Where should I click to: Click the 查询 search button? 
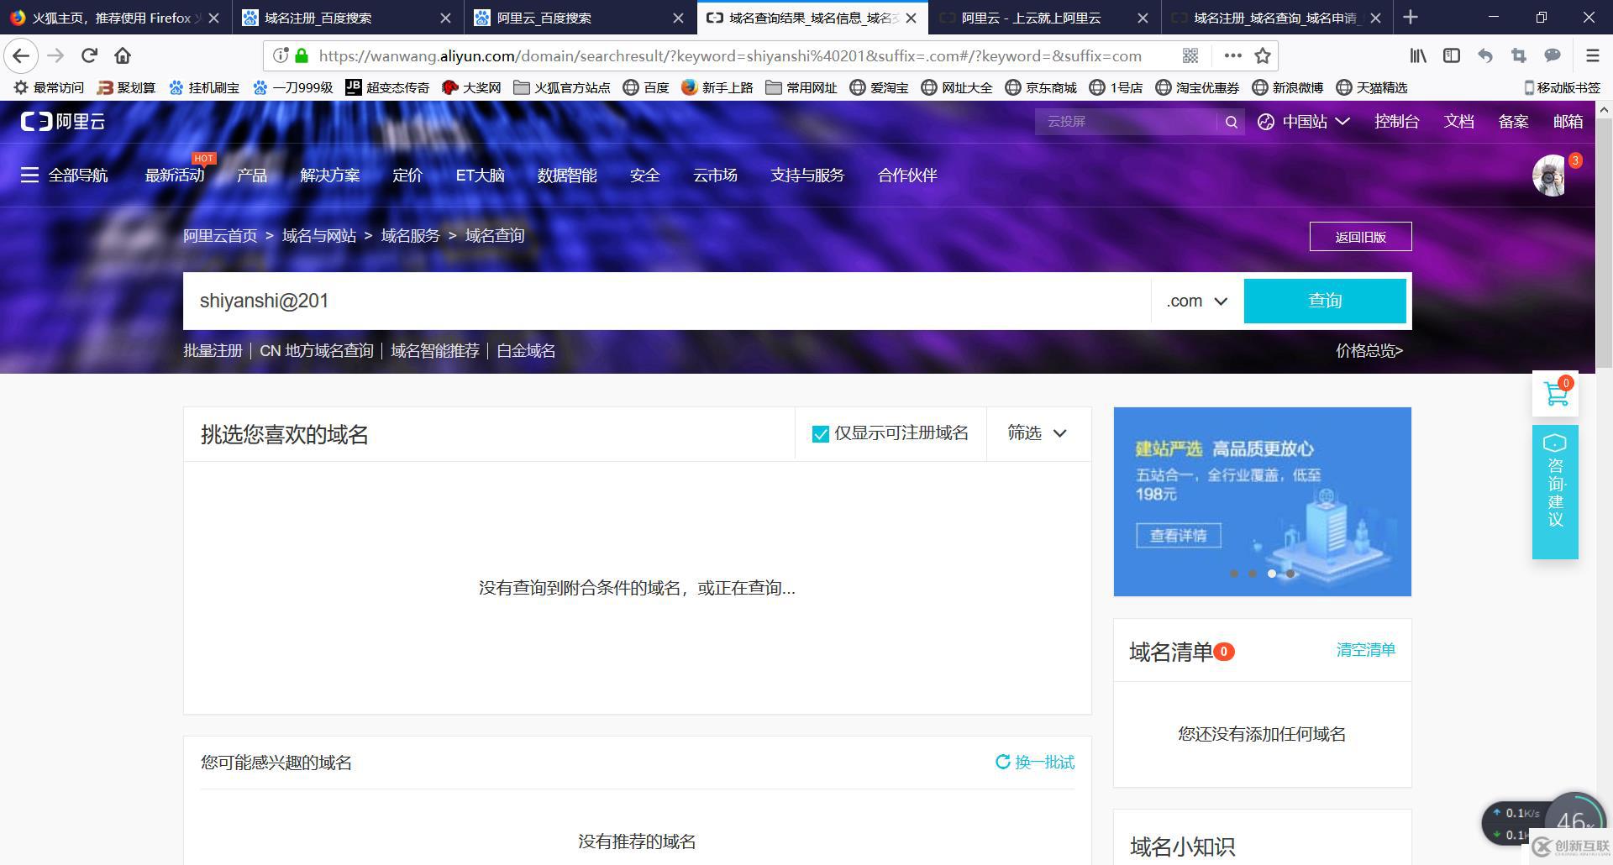(1325, 301)
